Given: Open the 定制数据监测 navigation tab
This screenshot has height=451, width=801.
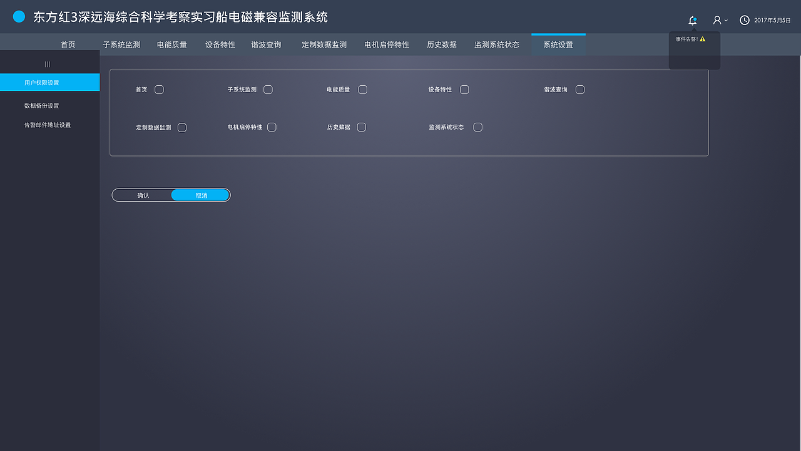Looking at the screenshot, I should 324,45.
